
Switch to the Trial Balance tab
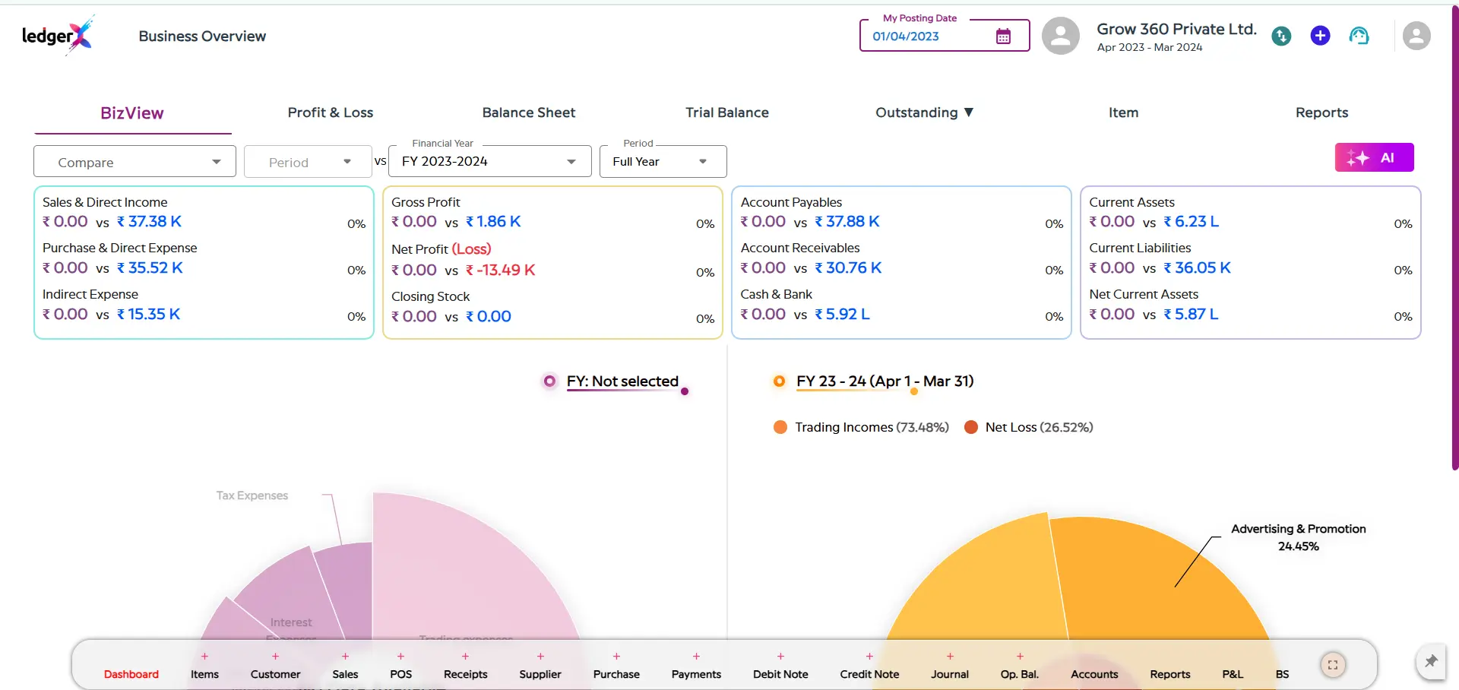tap(726, 112)
